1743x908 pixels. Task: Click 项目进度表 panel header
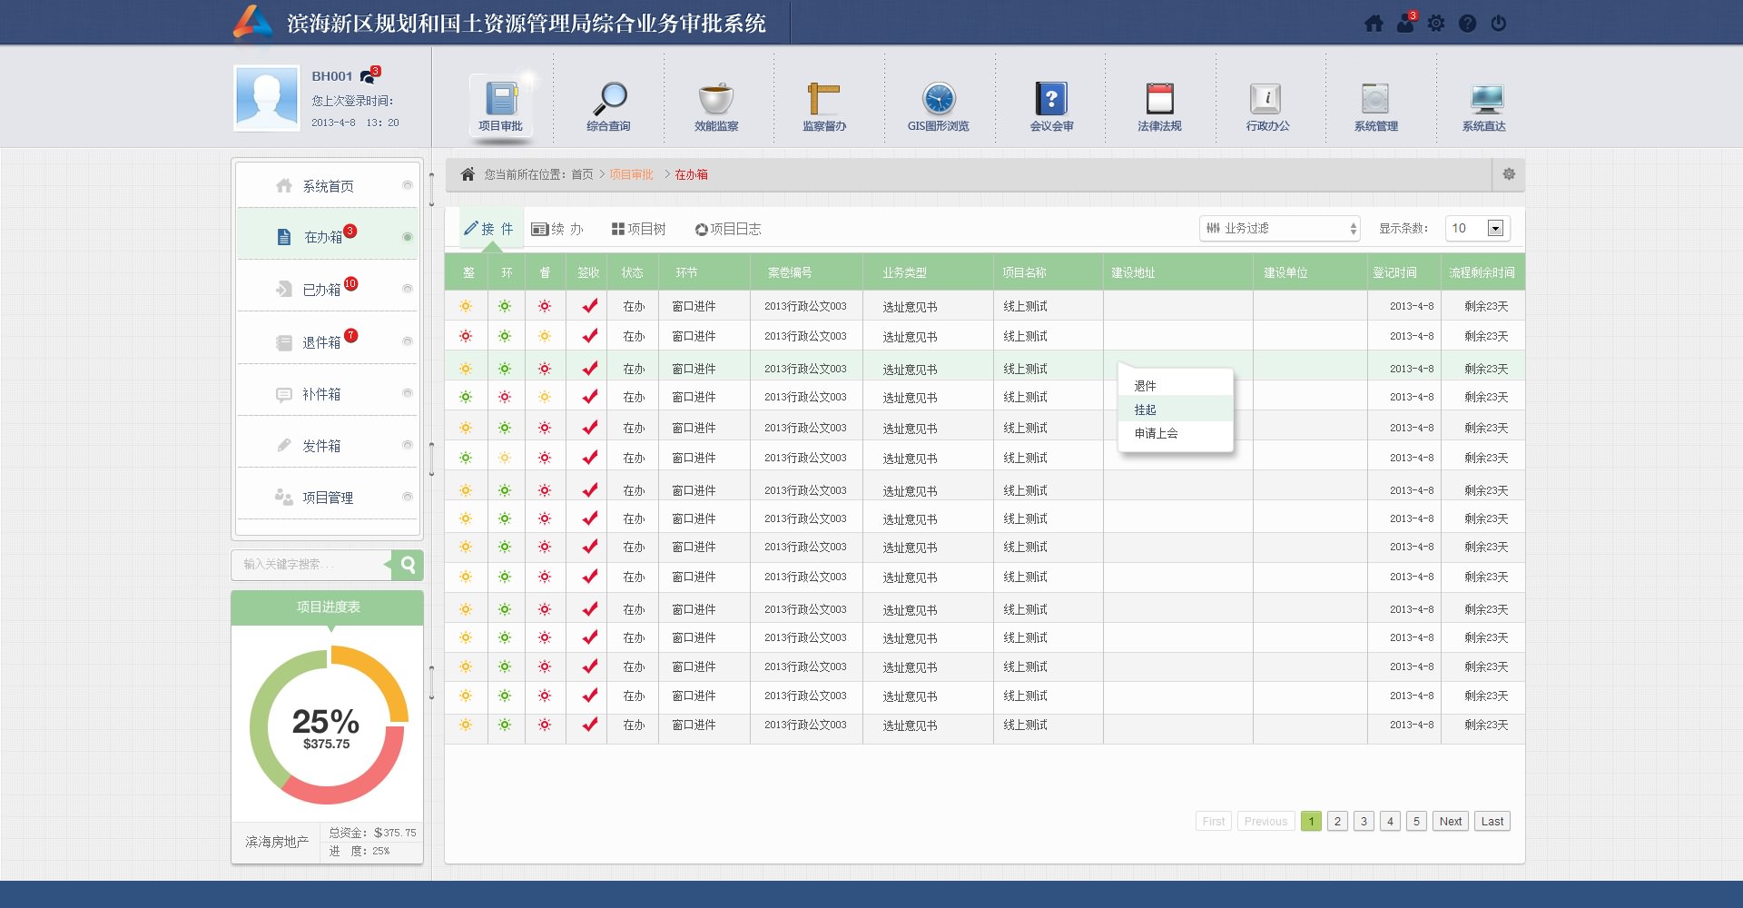tap(328, 607)
